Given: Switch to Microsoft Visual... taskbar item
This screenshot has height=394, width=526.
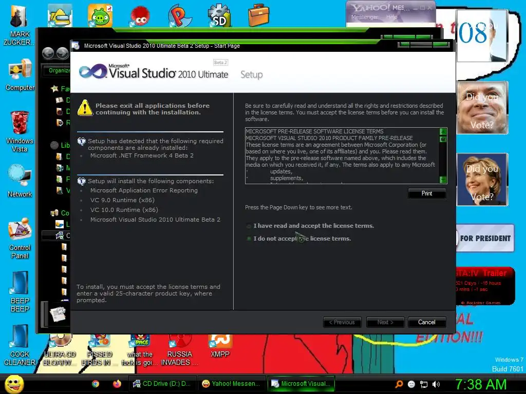Looking at the screenshot, I should pyautogui.click(x=301, y=384).
